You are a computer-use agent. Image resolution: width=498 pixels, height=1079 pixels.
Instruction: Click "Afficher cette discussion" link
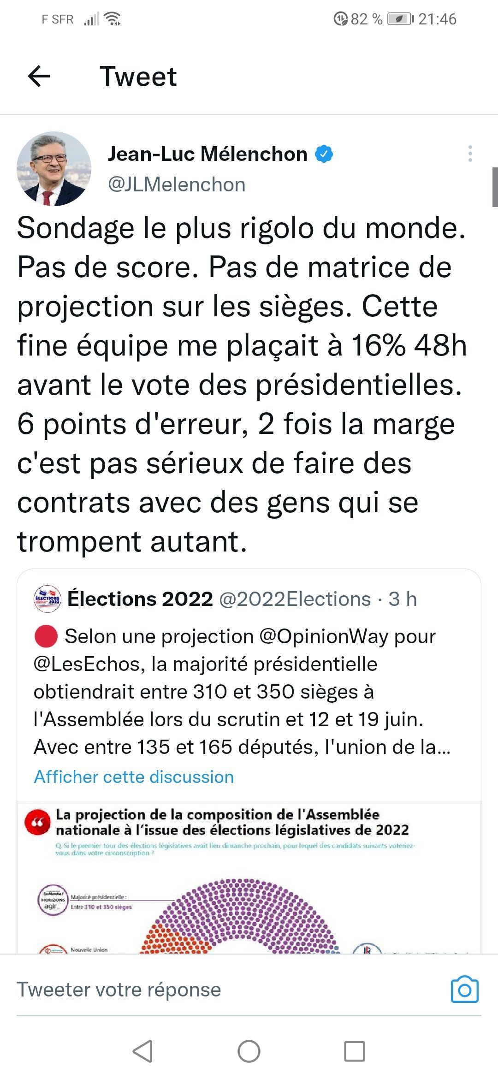(134, 777)
